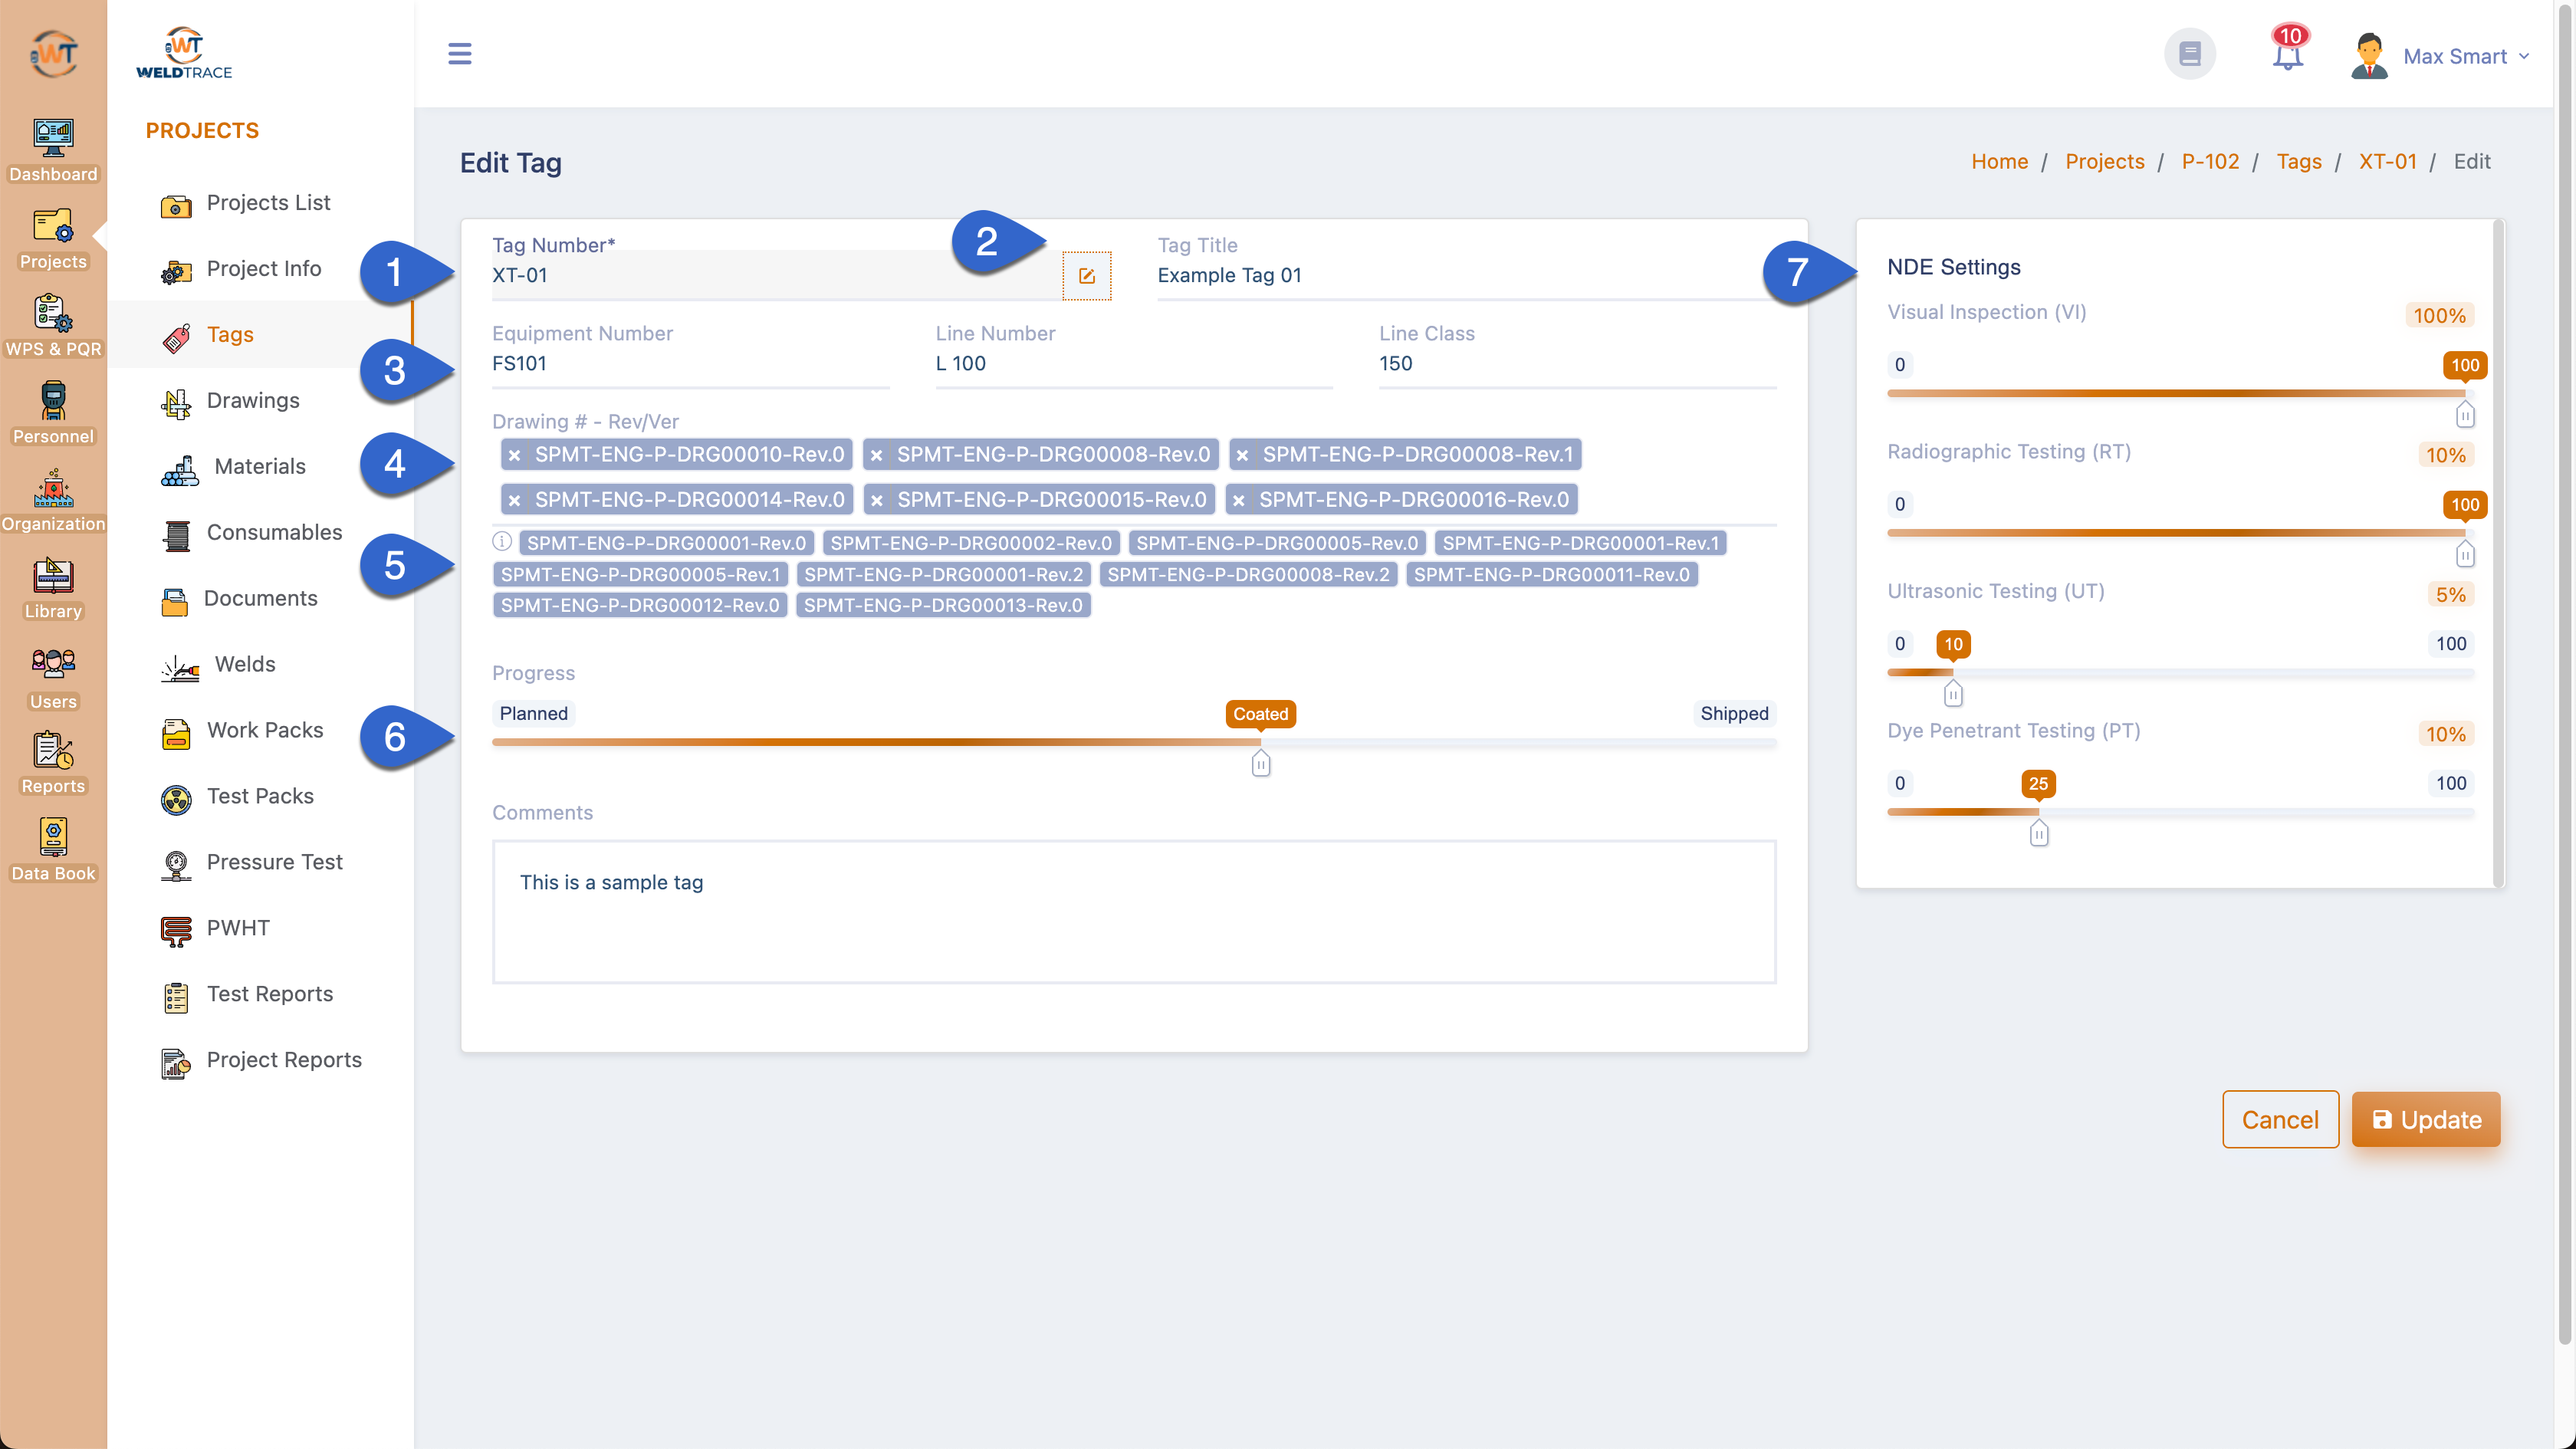Click the edit Tag Number icon
This screenshot has width=2576, height=1449.
[1087, 275]
